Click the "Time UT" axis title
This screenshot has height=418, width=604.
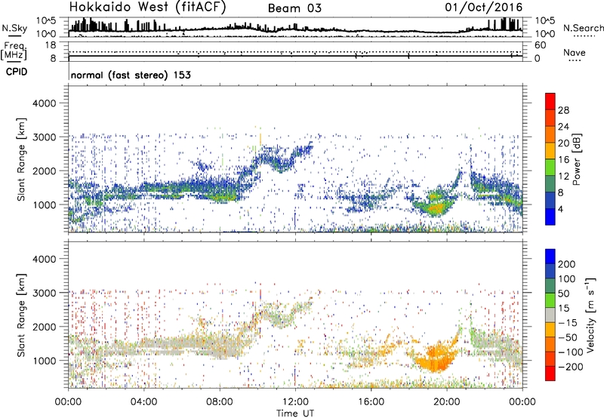coord(295,413)
